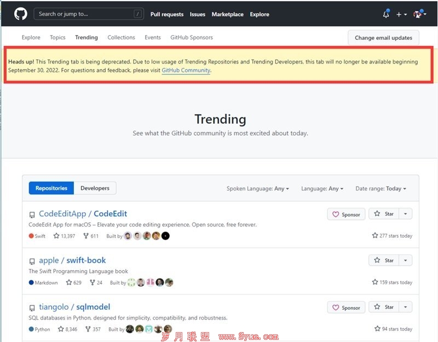Open sqlmodel's 357 forks count

pos(93,329)
